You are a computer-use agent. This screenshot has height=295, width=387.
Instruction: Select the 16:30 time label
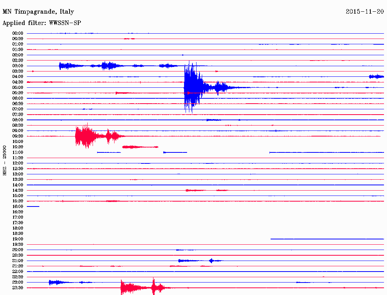(18, 212)
